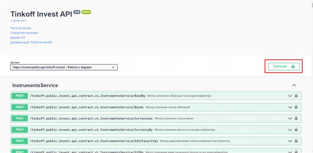This screenshot has width=313, height=153.
Task: Expand the Currencies endpoint chevron
Action: (290, 118)
